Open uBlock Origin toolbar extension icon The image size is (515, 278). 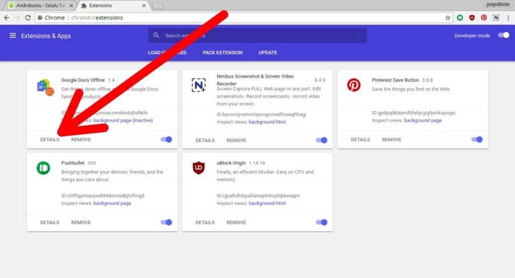point(472,18)
